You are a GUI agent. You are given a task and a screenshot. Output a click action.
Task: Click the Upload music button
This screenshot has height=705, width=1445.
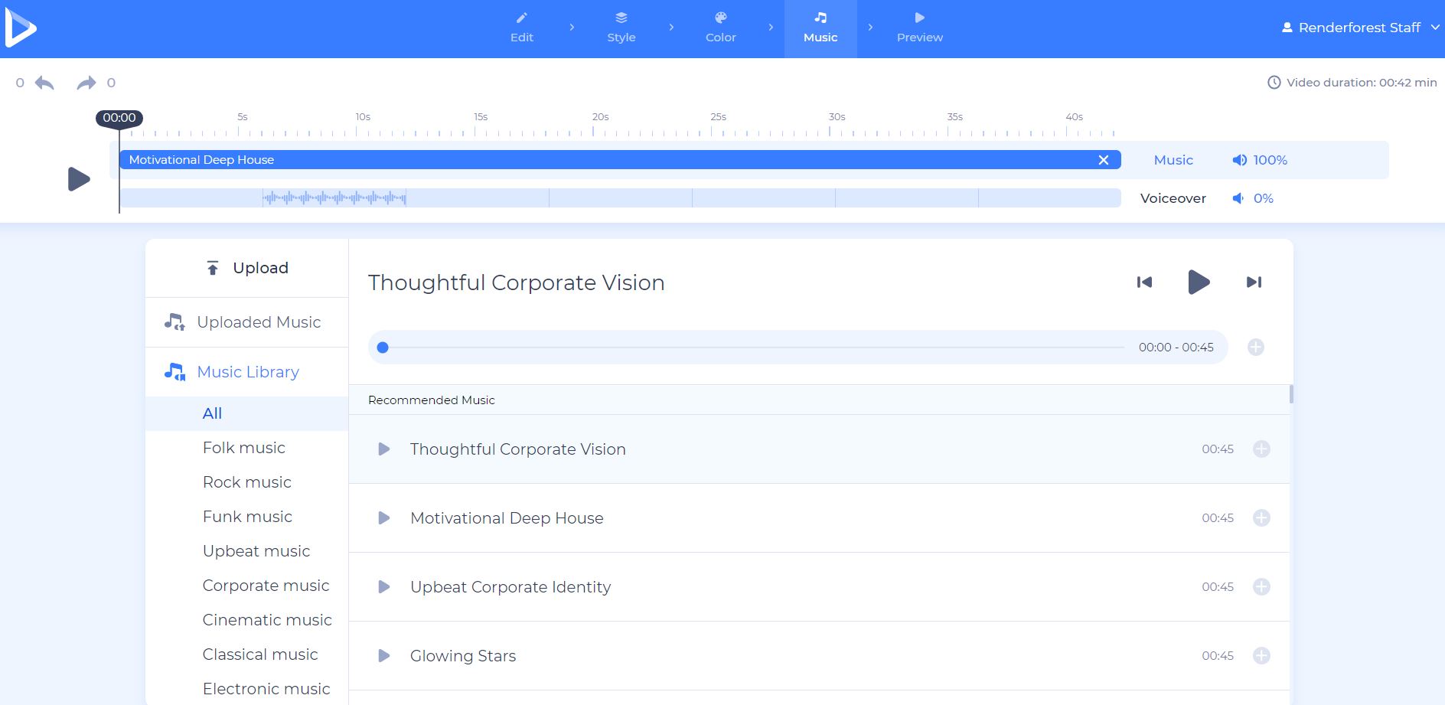point(247,268)
